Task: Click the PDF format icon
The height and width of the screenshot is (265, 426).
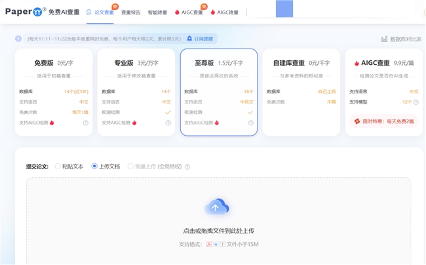Action: pyautogui.click(x=208, y=245)
